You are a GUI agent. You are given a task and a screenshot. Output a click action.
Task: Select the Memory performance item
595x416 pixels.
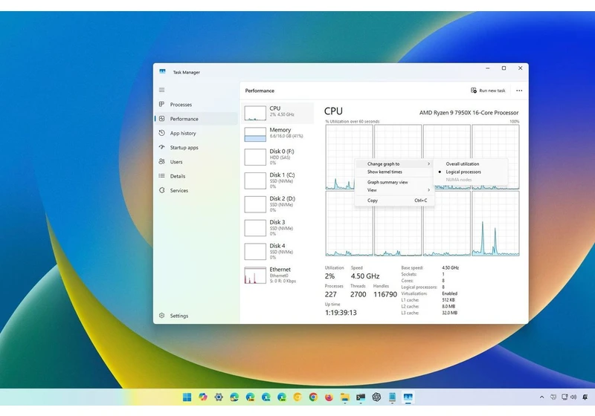click(277, 134)
